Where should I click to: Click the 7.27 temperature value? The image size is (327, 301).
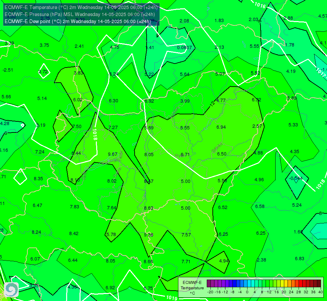113,127
